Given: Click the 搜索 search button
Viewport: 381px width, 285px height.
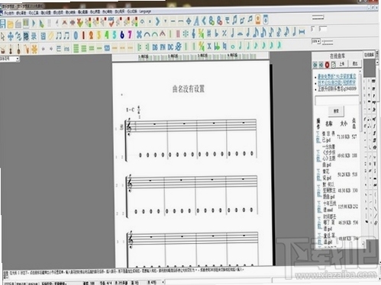Looking at the screenshot, I should pyautogui.click(x=336, y=111).
